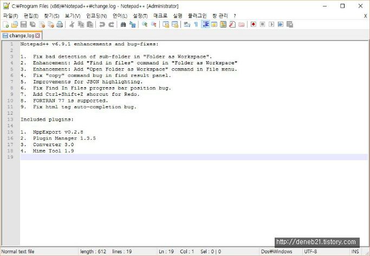Screen dimensions: 370x256
Task: Click empty highlighted line 19 in editor
Action: [x=194, y=157]
